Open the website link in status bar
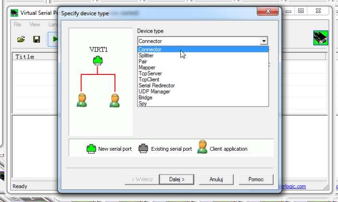Screen dimensions: 338x202 [x=293, y=186]
